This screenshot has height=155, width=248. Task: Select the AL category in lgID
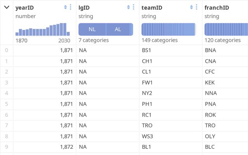point(118,29)
